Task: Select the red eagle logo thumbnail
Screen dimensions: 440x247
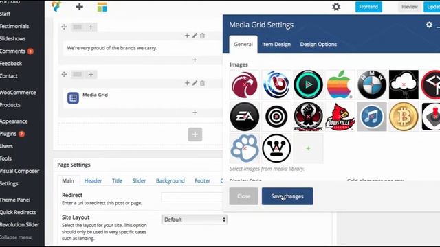Action: (245, 85)
